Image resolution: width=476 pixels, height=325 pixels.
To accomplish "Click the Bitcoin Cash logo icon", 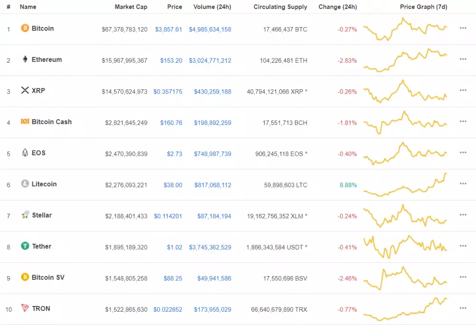I will click(x=24, y=122).
